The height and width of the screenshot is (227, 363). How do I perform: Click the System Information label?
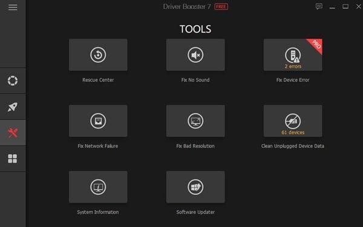tap(98, 212)
